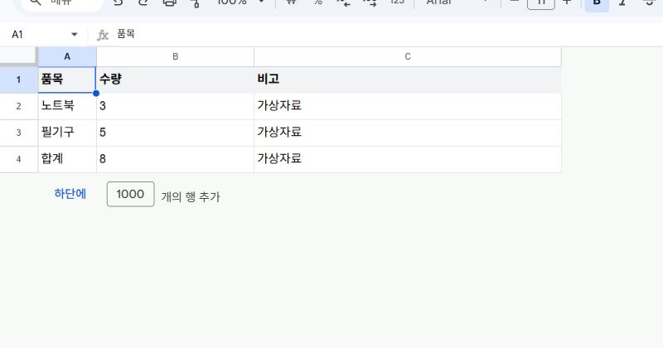Select row 4 header

click(x=18, y=159)
